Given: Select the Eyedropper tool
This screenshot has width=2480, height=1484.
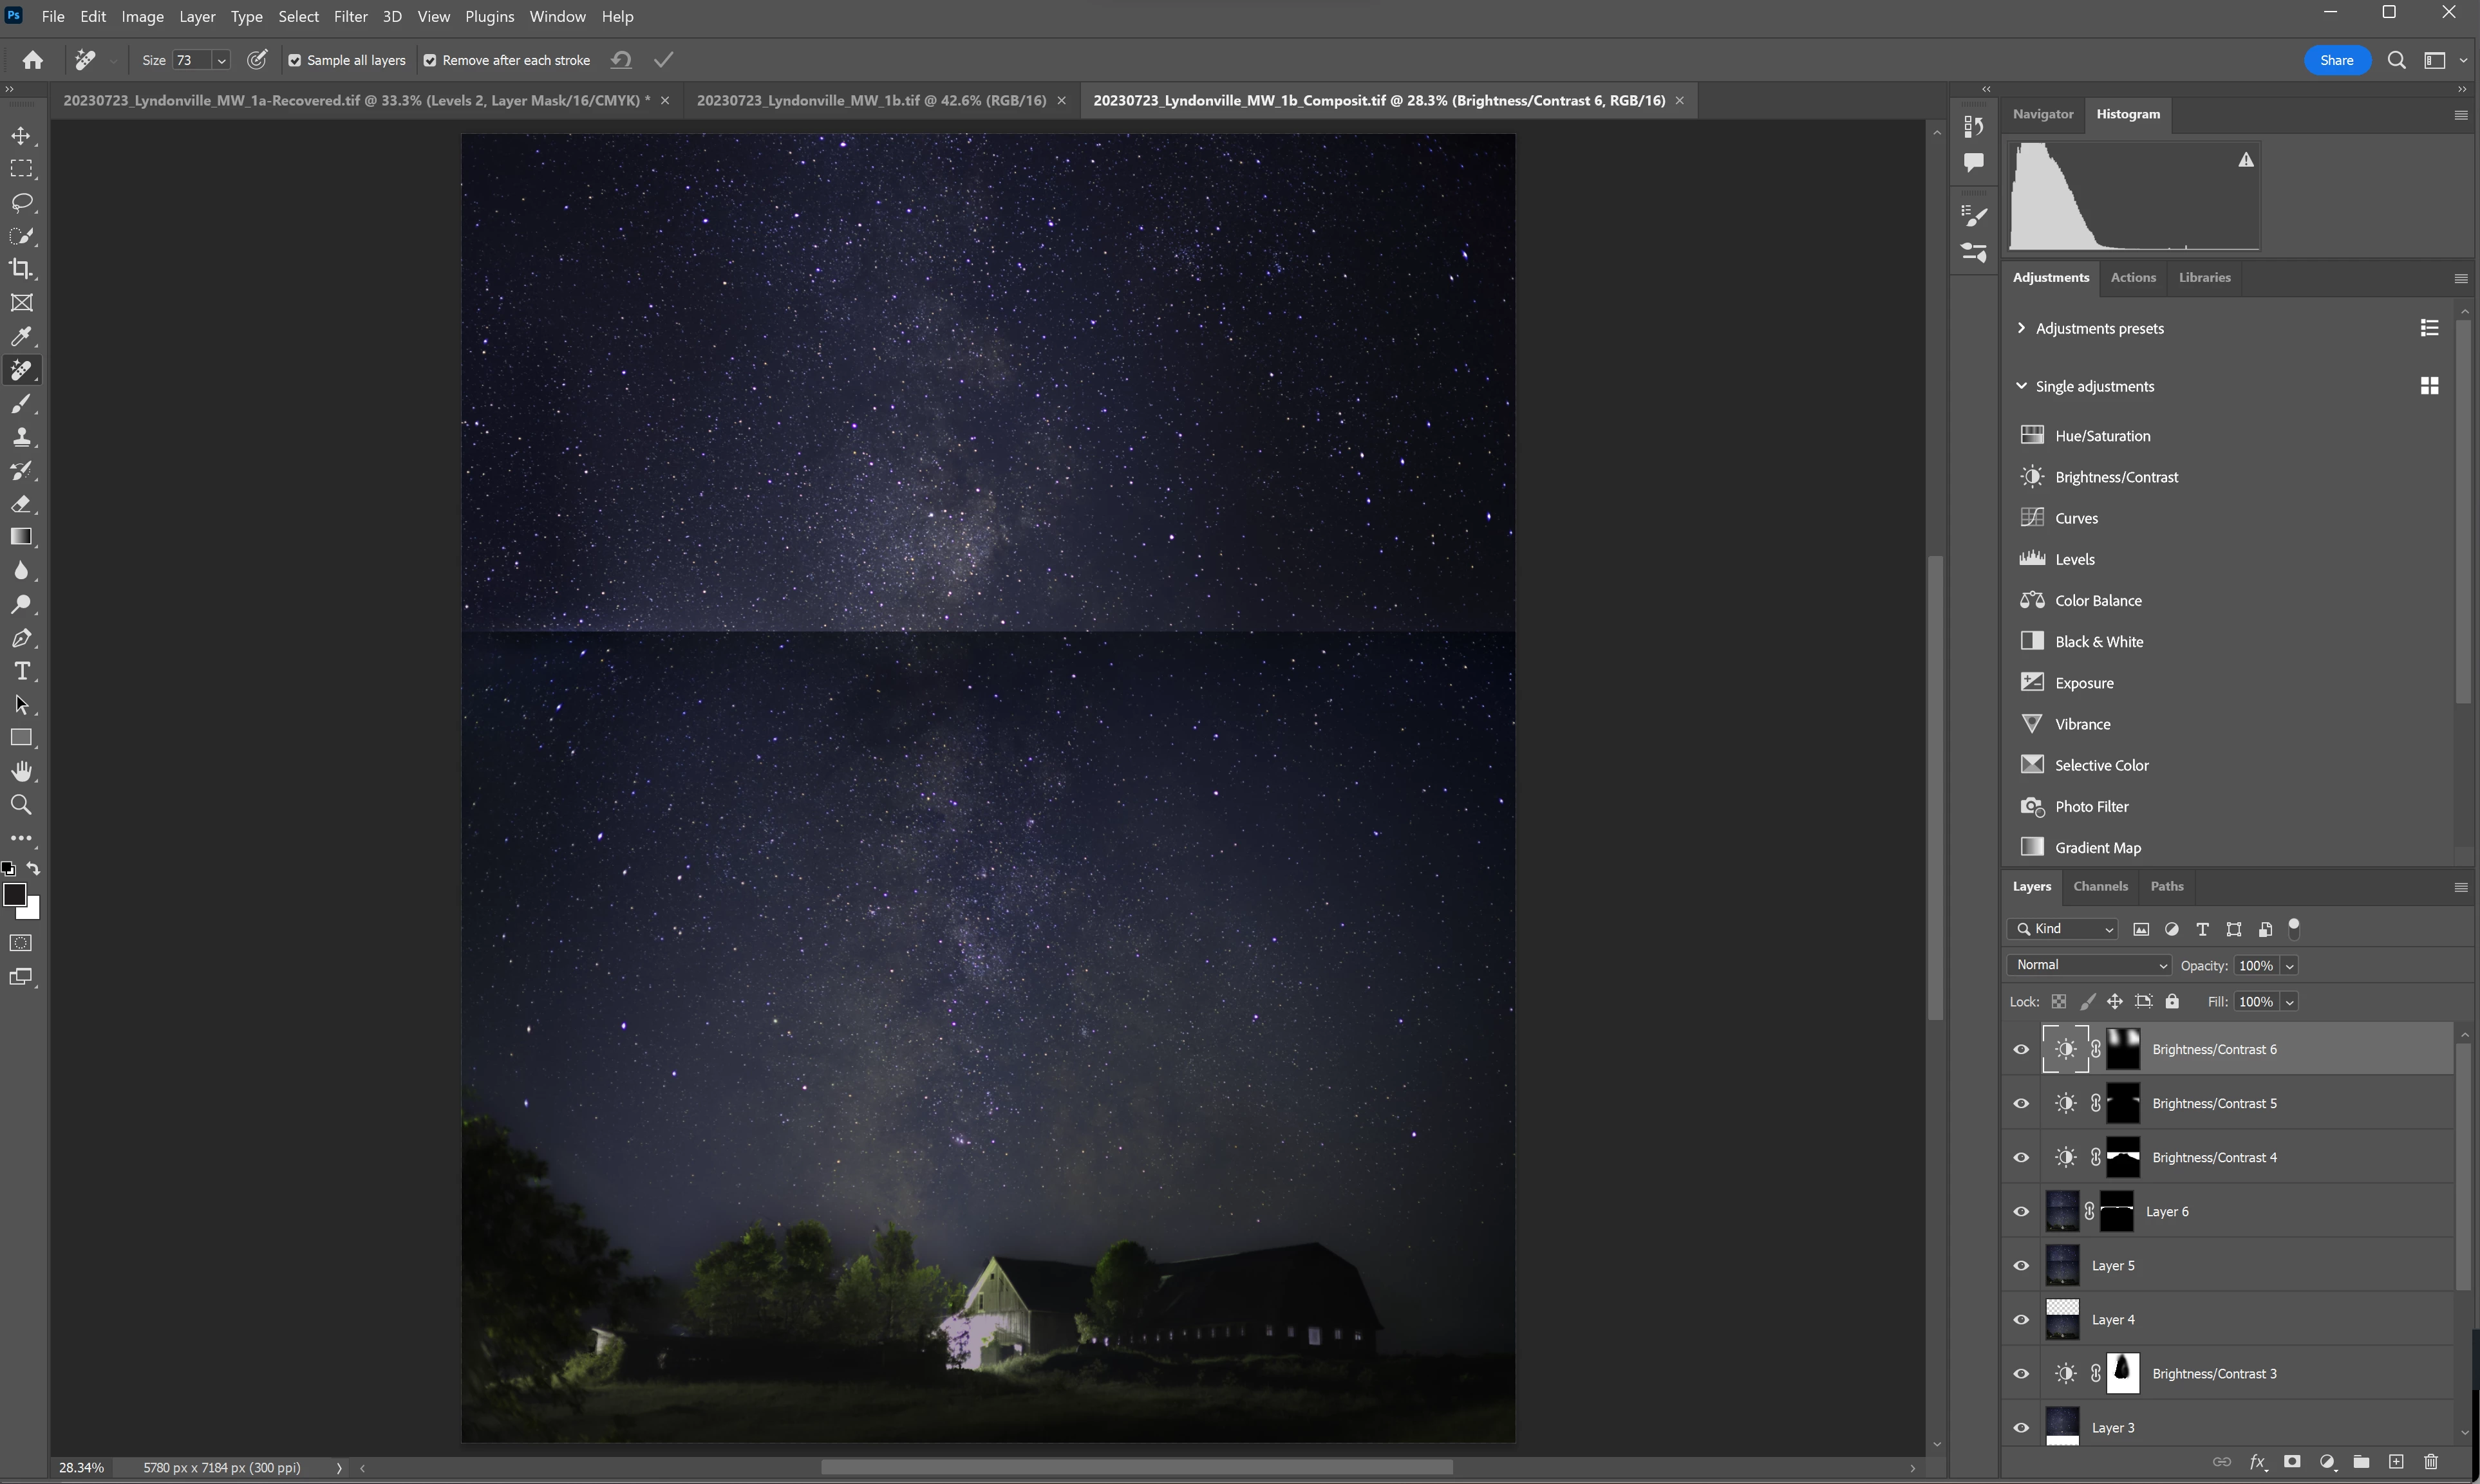Looking at the screenshot, I should 21,336.
